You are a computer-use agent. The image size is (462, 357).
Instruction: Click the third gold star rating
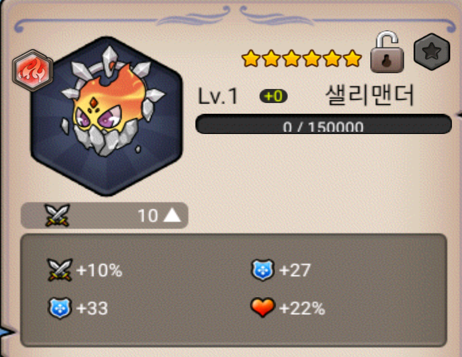[x=291, y=59]
